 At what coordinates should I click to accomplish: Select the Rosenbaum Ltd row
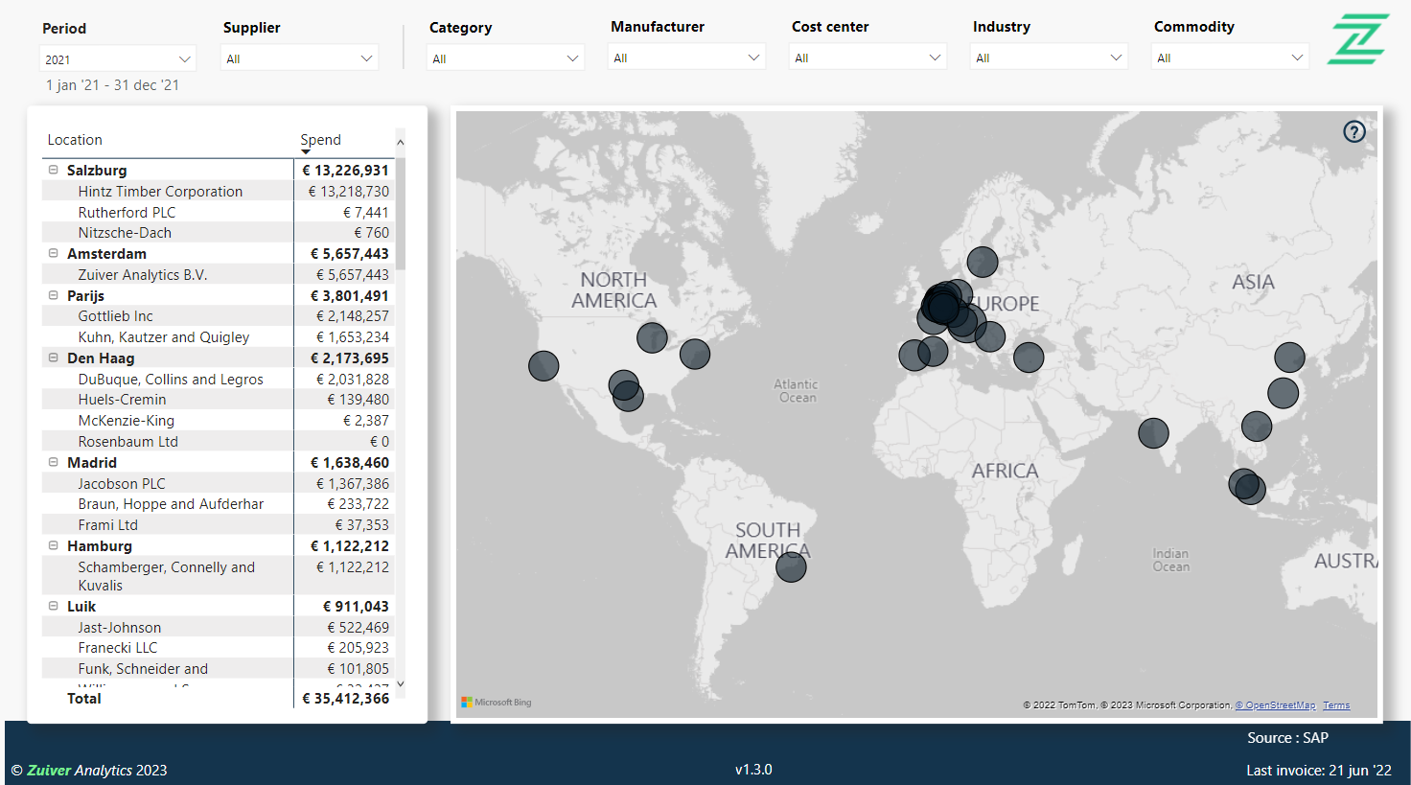(x=218, y=442)
